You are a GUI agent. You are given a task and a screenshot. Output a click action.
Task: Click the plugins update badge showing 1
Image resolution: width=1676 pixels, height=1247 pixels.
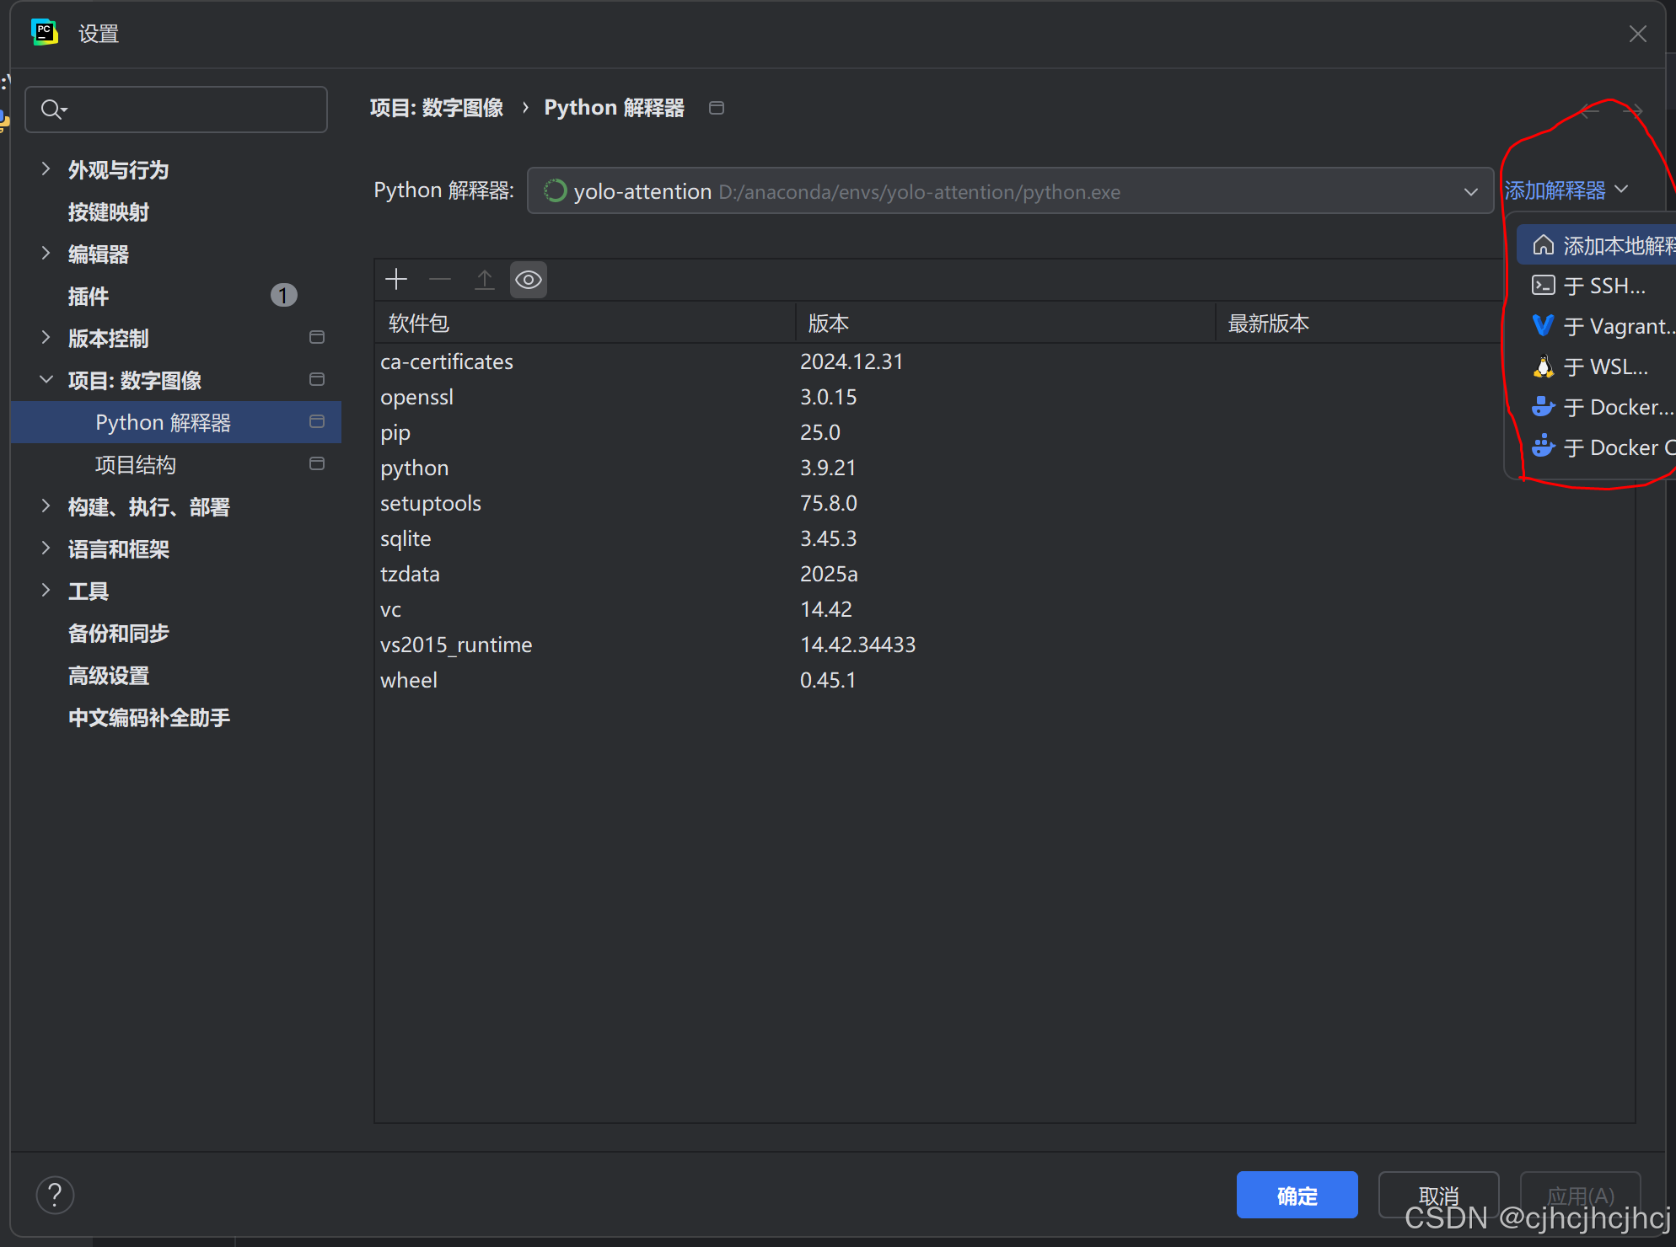click(x=283, y=296)
